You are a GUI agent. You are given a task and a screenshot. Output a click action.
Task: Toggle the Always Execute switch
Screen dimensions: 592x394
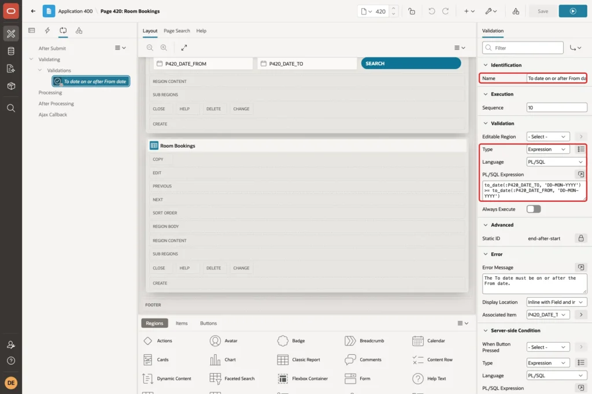534,209
